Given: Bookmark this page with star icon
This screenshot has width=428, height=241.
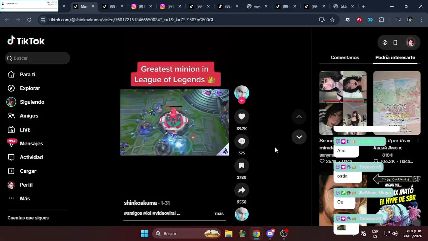Looking at the screenshot, I should (x=332, y=20).
